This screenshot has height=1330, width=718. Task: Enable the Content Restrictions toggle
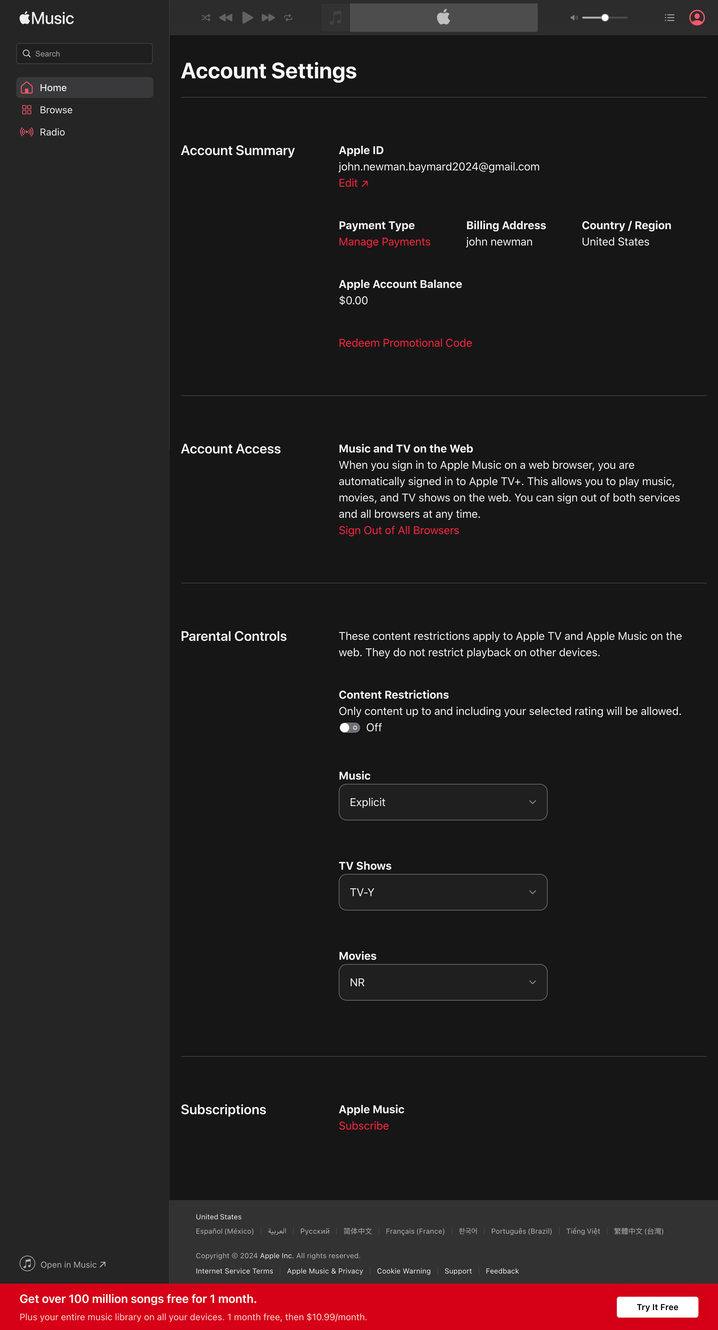350,727
